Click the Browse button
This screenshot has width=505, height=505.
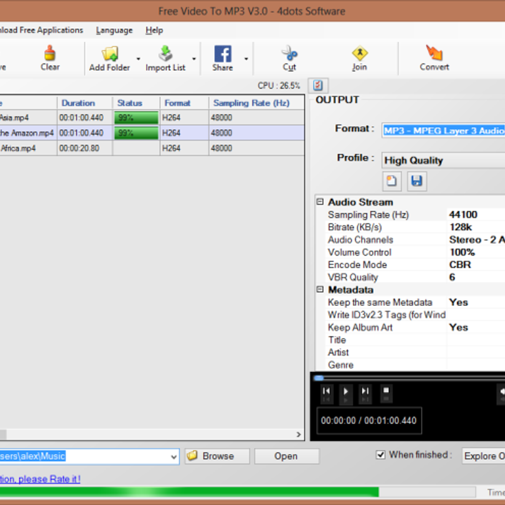tap(217, 456)
